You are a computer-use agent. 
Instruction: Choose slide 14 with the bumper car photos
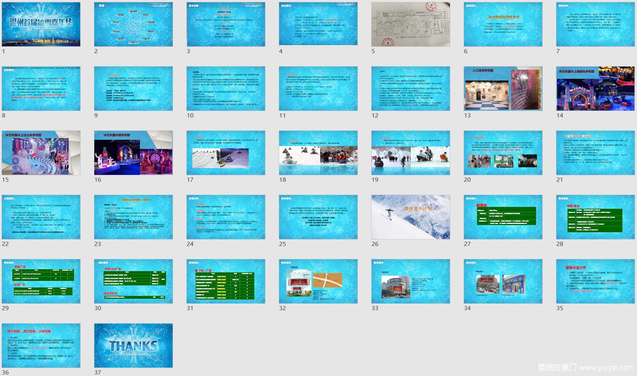click(596, 89)
